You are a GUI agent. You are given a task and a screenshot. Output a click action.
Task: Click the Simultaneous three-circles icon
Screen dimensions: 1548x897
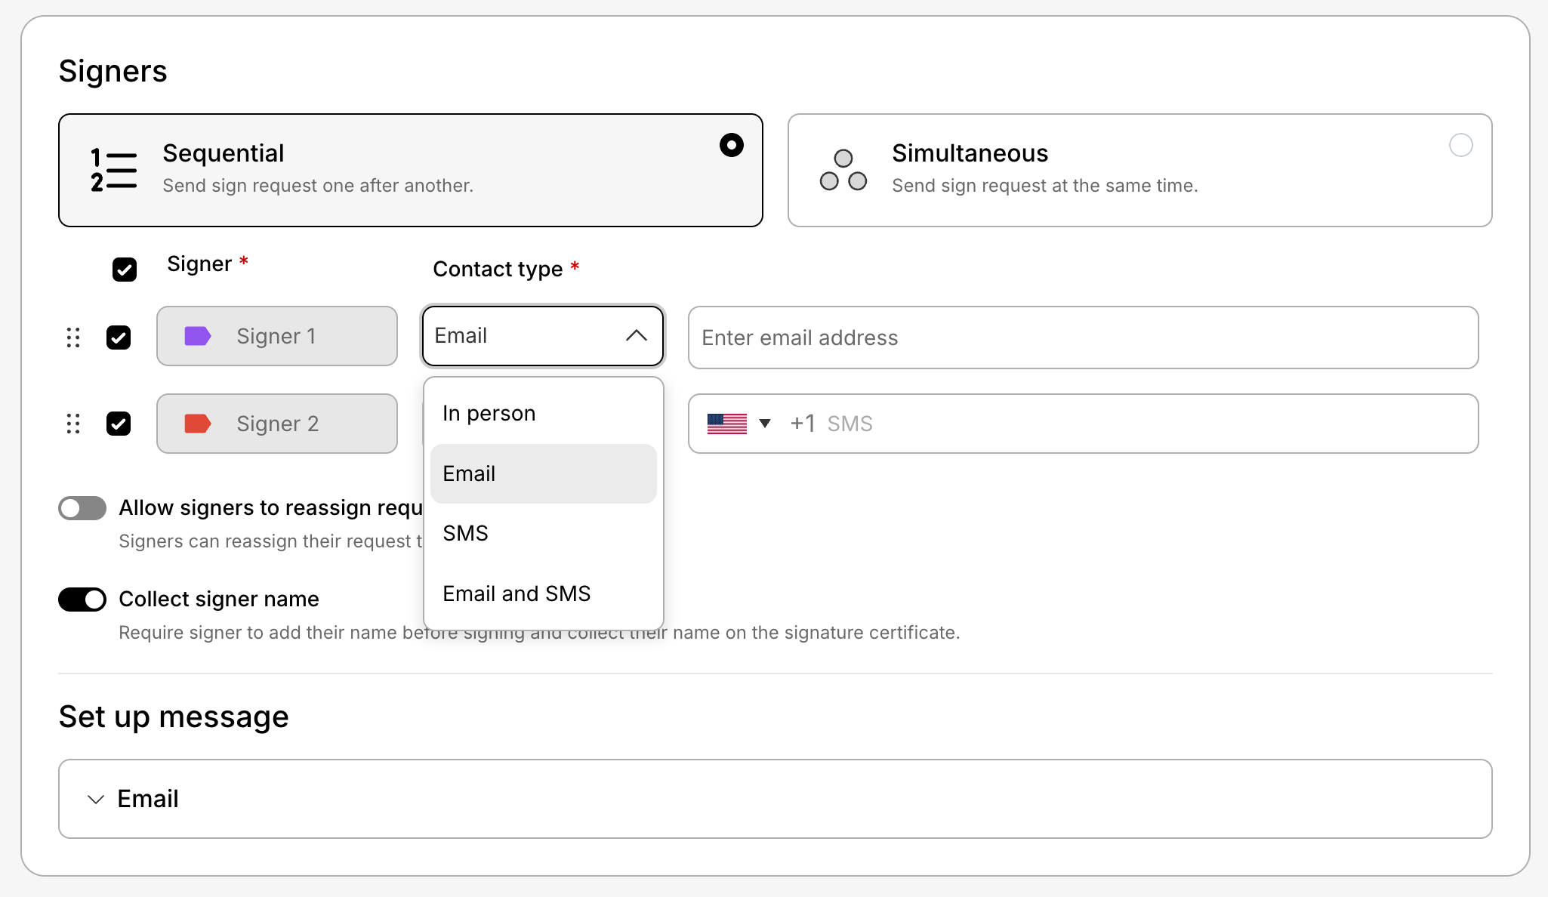[843, 171]
